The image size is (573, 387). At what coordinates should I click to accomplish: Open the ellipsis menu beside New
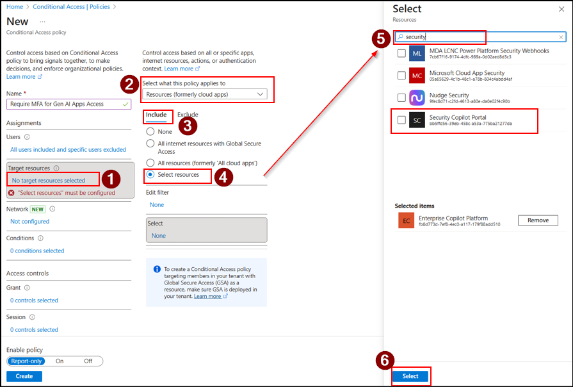pos(42,22)
